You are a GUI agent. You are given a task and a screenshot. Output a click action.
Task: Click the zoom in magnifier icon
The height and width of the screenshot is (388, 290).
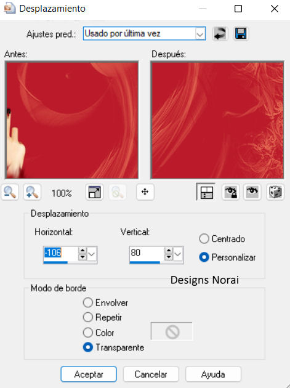pyautogui.click(x=32, y=192)
